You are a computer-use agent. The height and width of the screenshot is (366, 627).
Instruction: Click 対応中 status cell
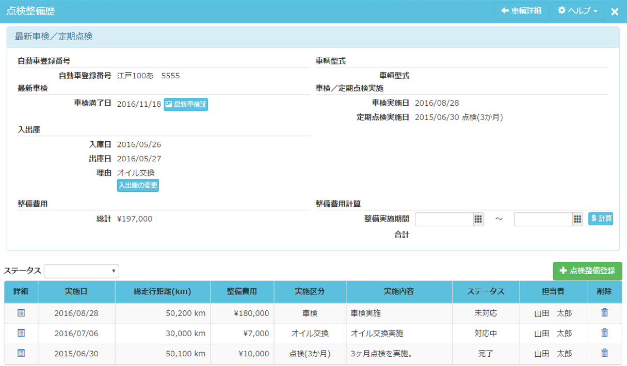click(486, 334)
